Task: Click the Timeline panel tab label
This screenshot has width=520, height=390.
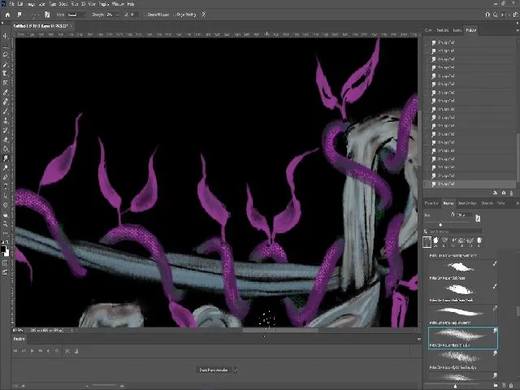Action: (x=19, y=339)
